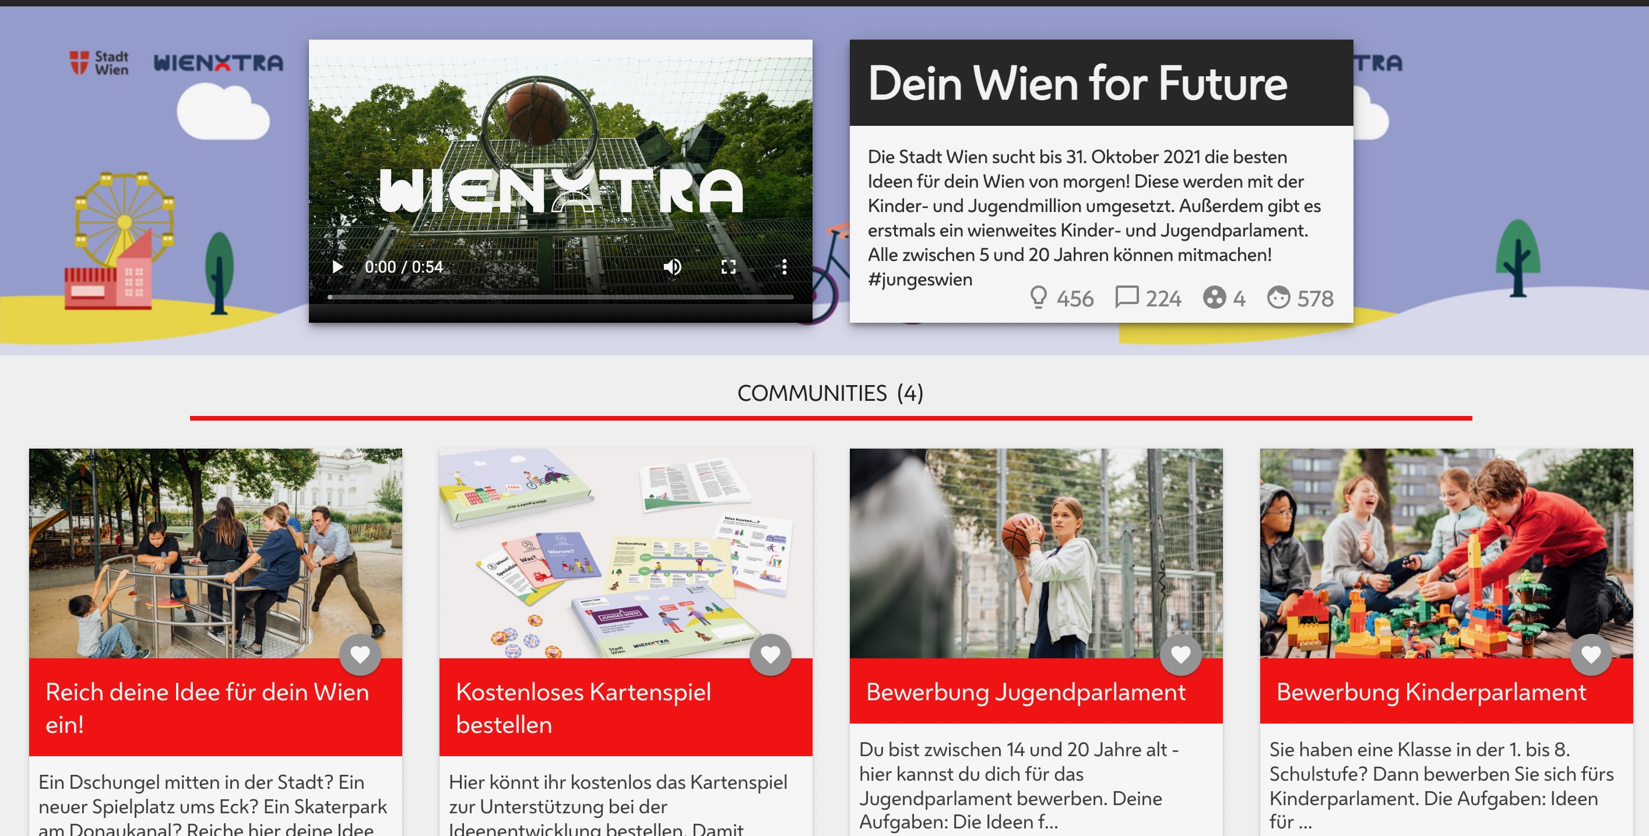The height and width of the screenshot is (836, 1649).
Task: Open Kostenloses Kartenspiel bestellen title
Action: coord(583,708)
